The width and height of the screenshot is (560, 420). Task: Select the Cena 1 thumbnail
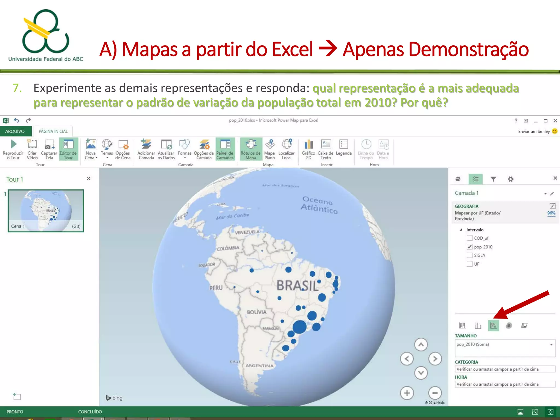pos(46,211)
